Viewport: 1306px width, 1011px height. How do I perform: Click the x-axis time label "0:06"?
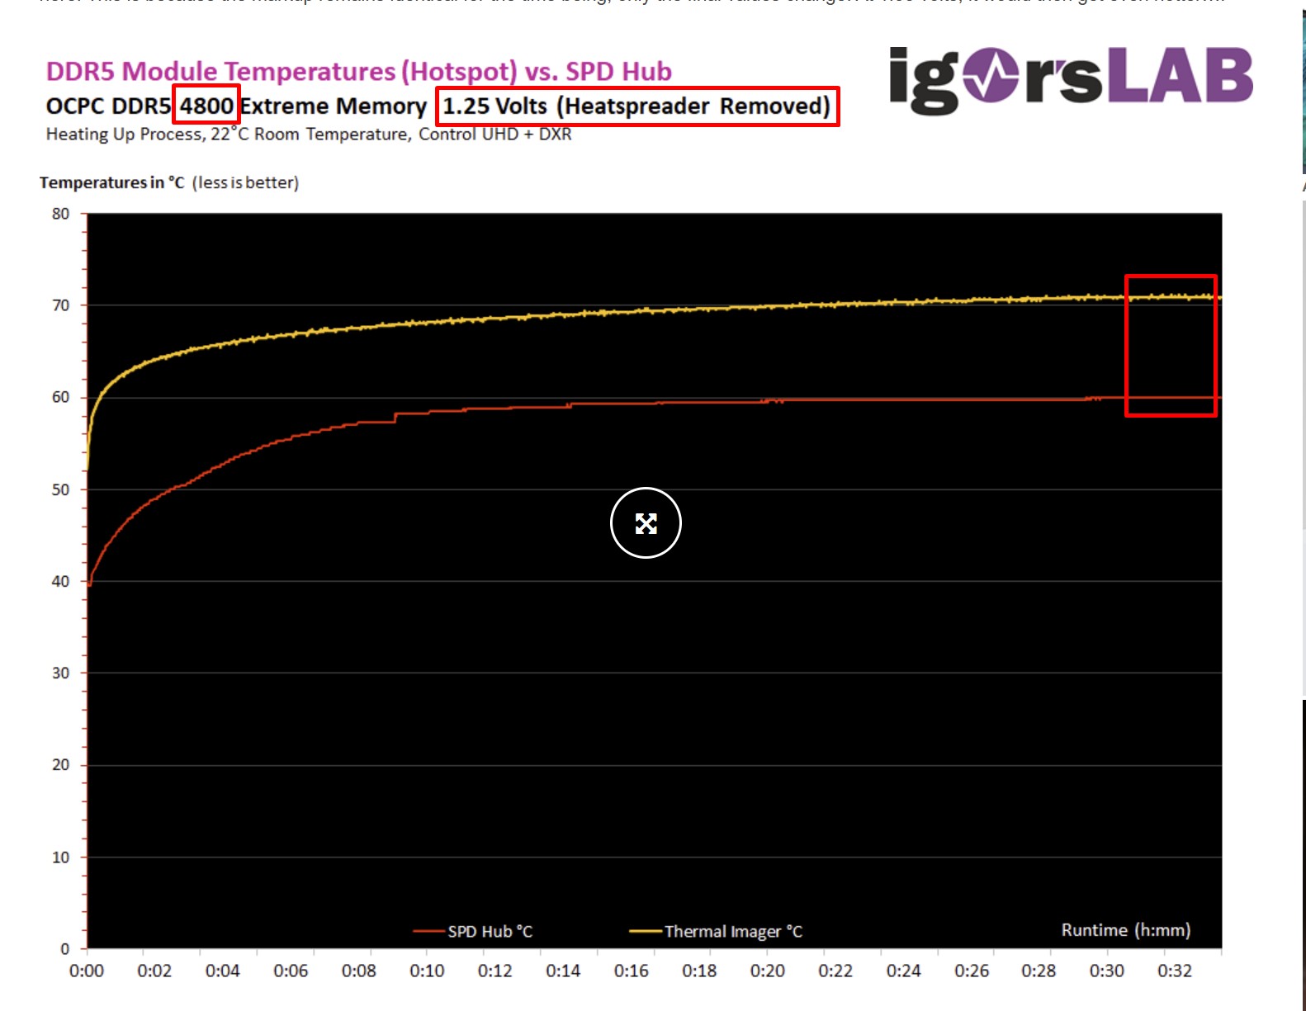[x=291, y=971]
